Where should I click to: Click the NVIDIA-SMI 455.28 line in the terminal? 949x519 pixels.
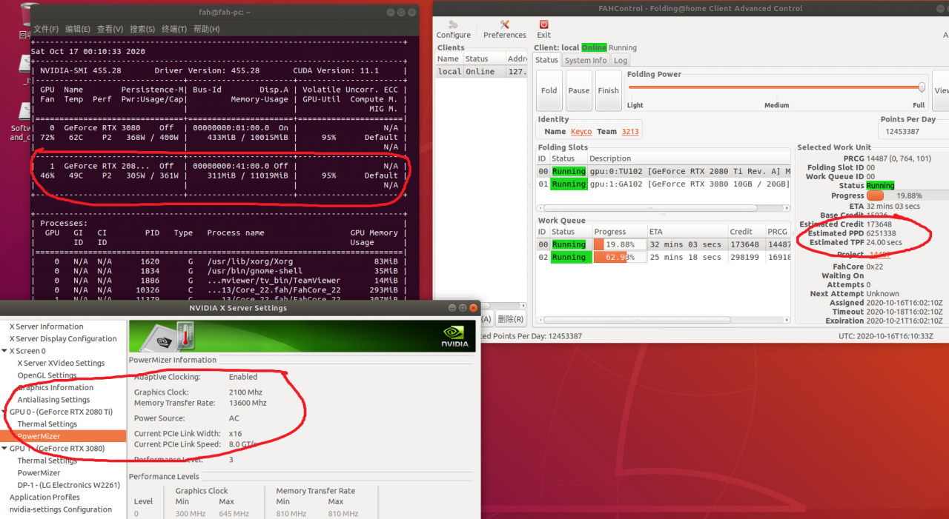pyautogui.click(x=219, y=71)
